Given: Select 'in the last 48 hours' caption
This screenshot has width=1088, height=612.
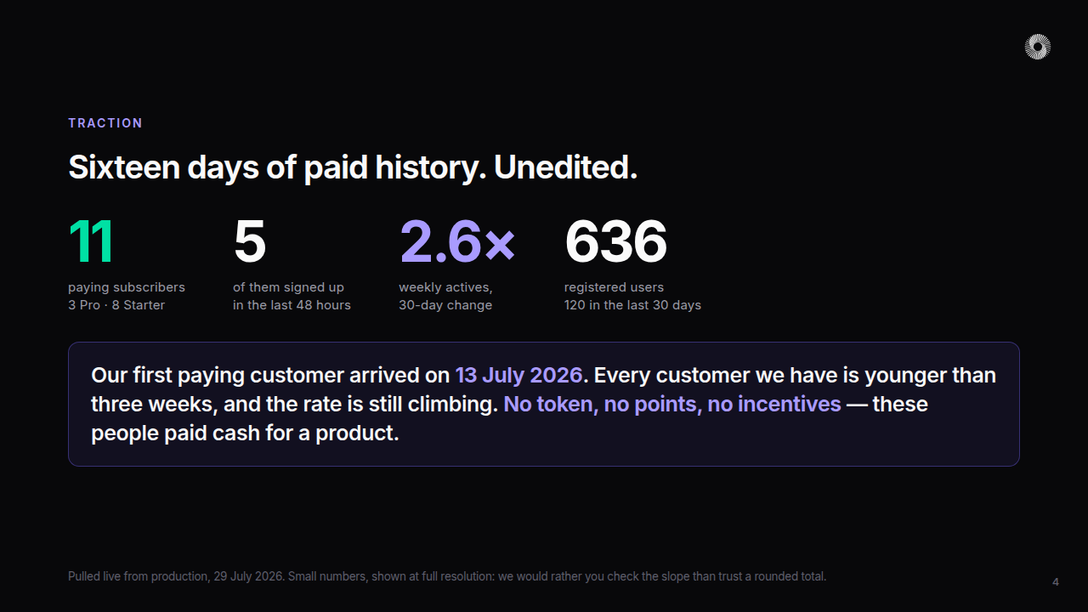Looking at the screenshot, I should [292, 305].
